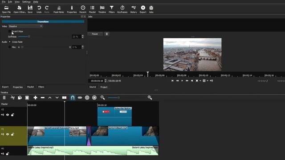
Task: Open the grid display dropdown arrow
Action: pos(208,81)
